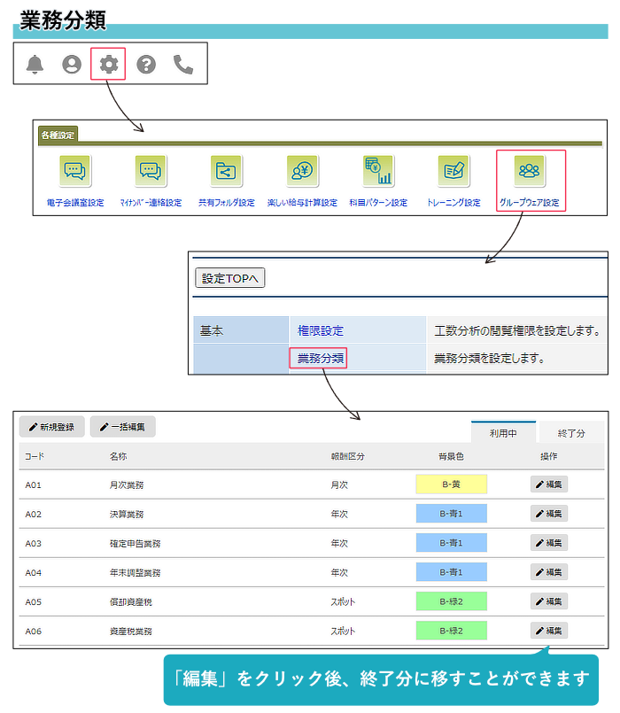620x713 pixels.
Task: Click the 一括編集 button
Action: coord(122,427)
